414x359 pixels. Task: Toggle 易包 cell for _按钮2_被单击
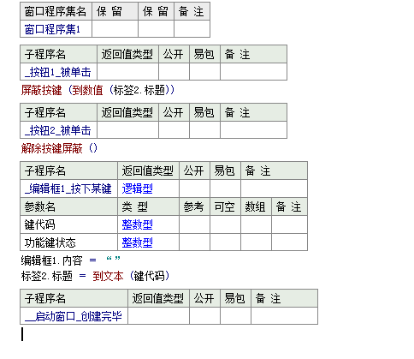click(204, 130)
